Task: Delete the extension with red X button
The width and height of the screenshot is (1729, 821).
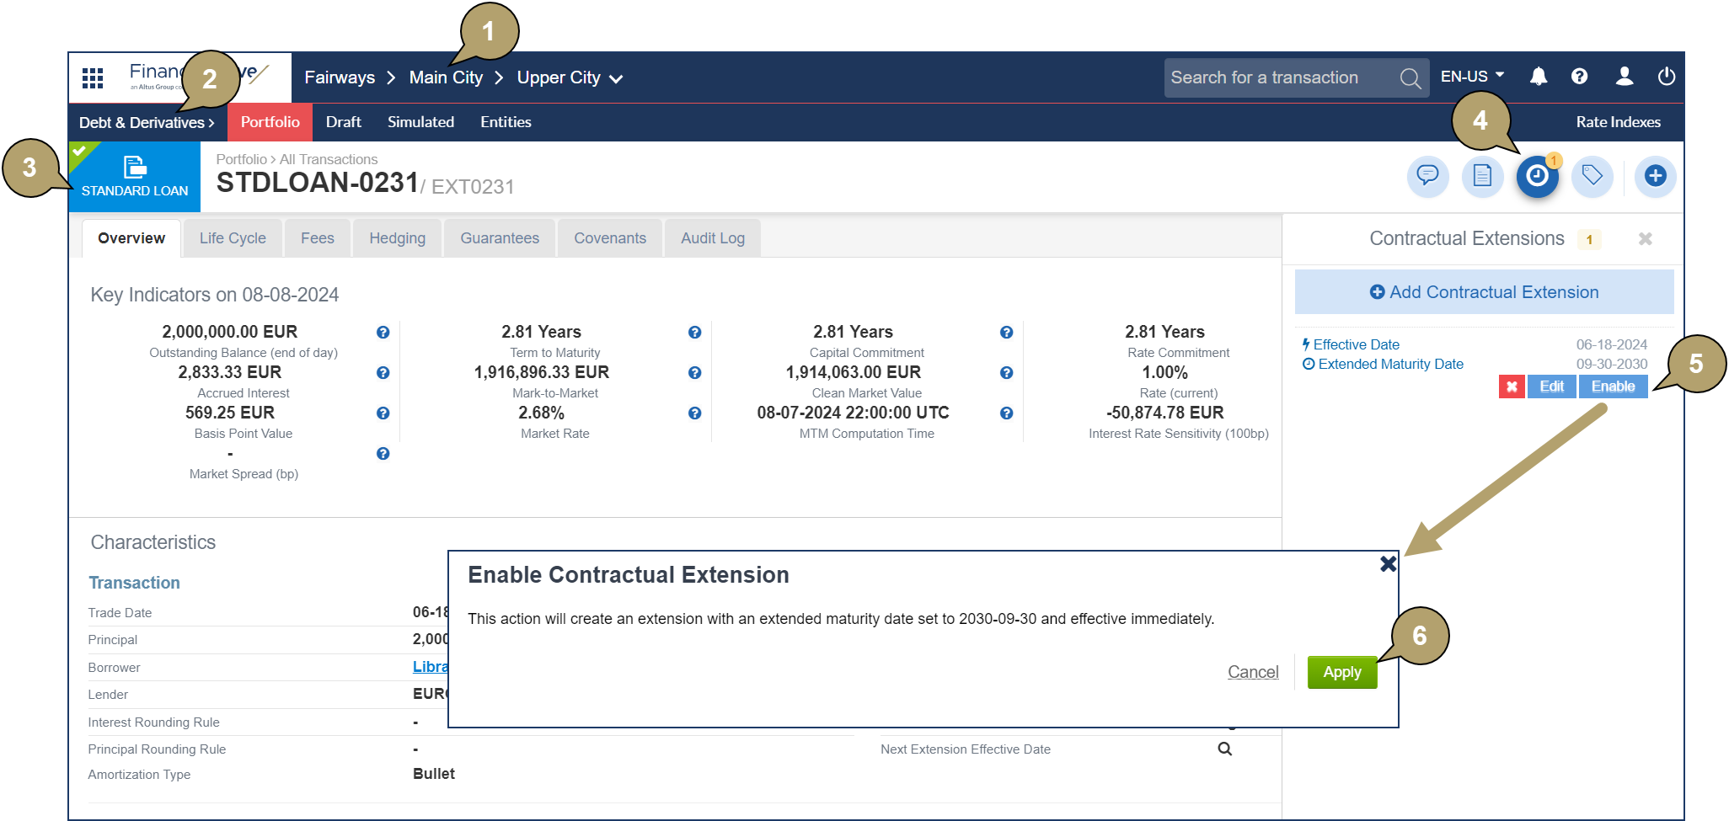Action: pyautogui.click(x=1512, y=387)
